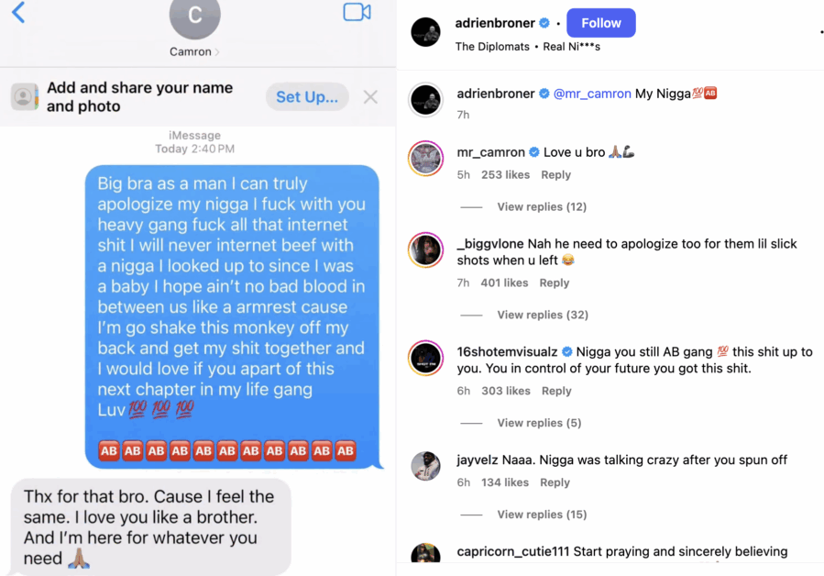Open the @mr_camron mention link

pos(592,94)
